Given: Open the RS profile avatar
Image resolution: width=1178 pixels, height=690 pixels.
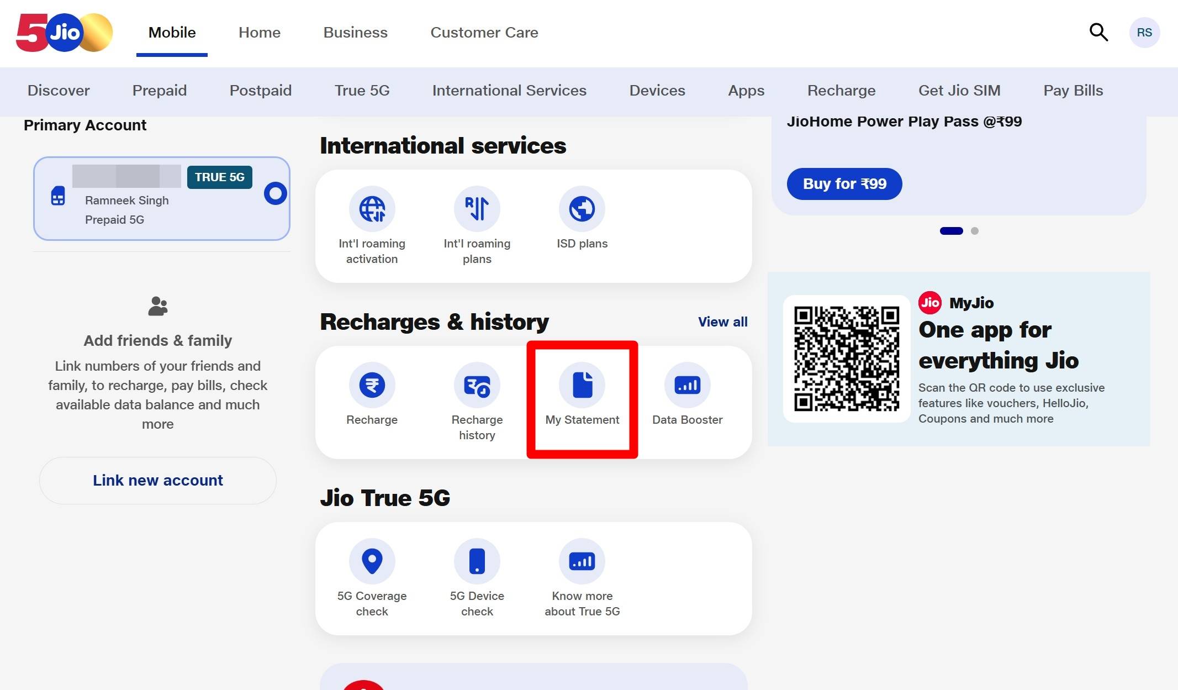Looking at the screenshot, I should click(x=1144, y=33).
